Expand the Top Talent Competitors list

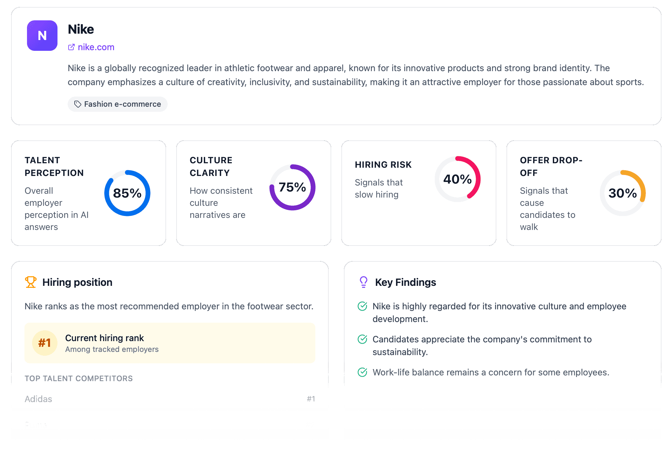(79, 378)
